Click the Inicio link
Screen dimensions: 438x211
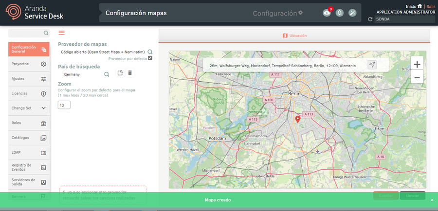coord(411,6)
